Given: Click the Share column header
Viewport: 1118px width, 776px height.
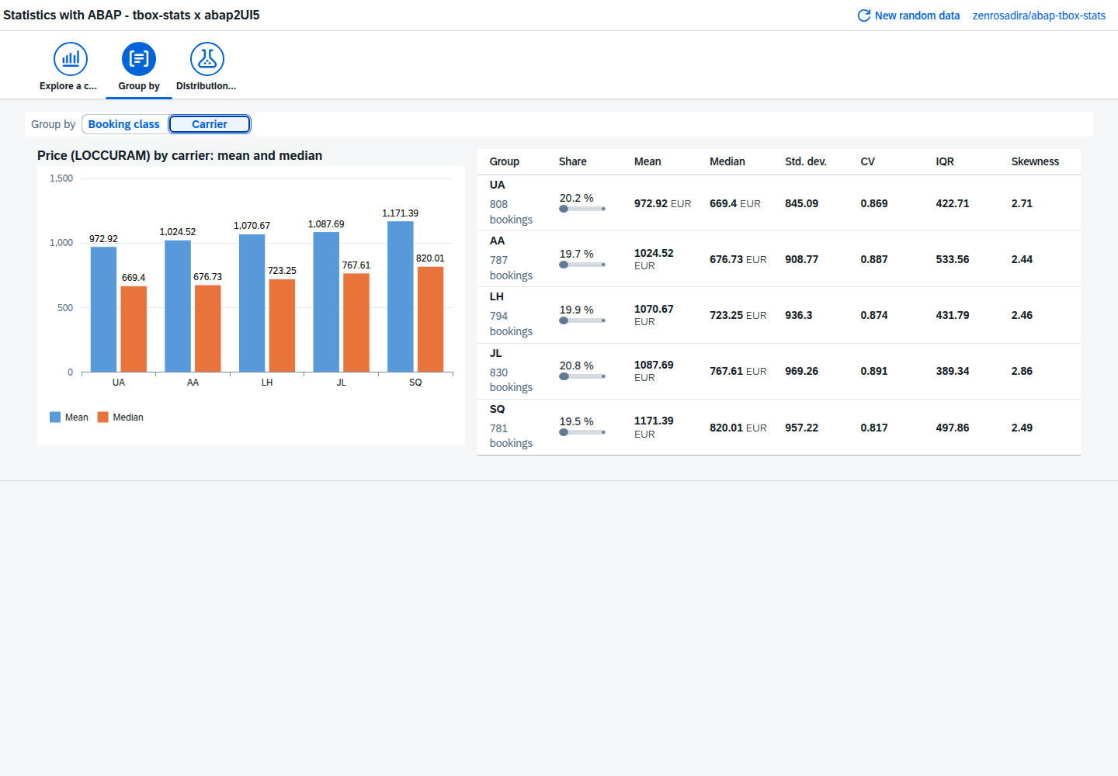Looking at the screenshot, I should pos(573,161).
